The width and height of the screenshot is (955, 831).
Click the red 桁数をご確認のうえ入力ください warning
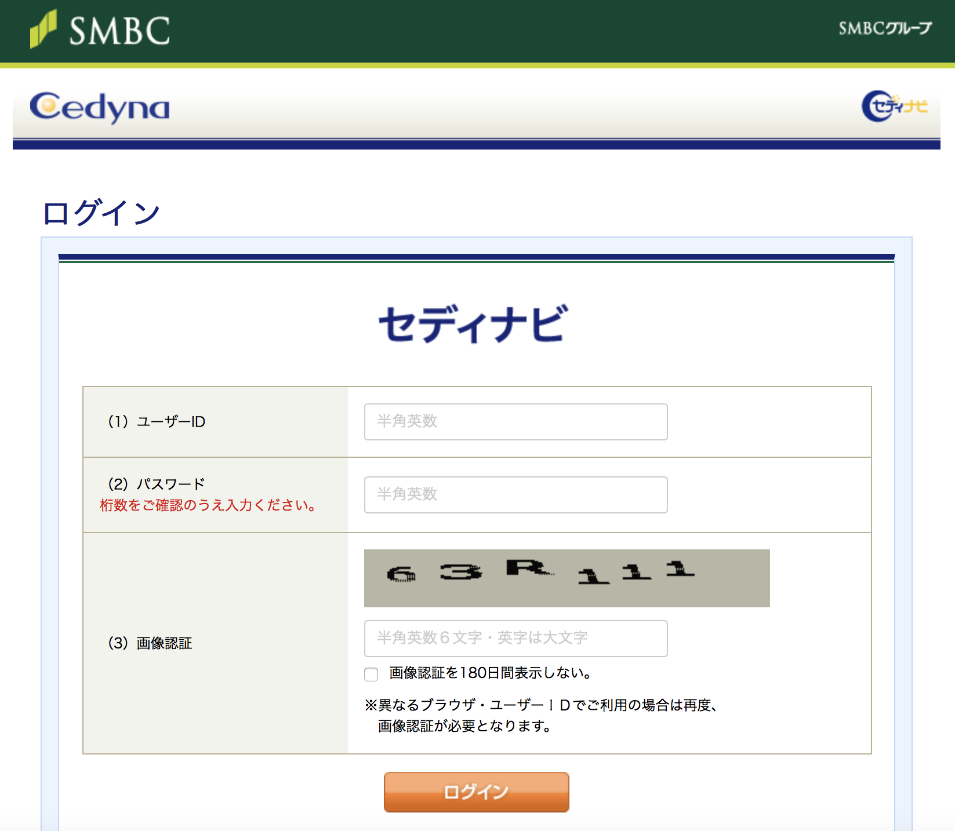point(208,505)
